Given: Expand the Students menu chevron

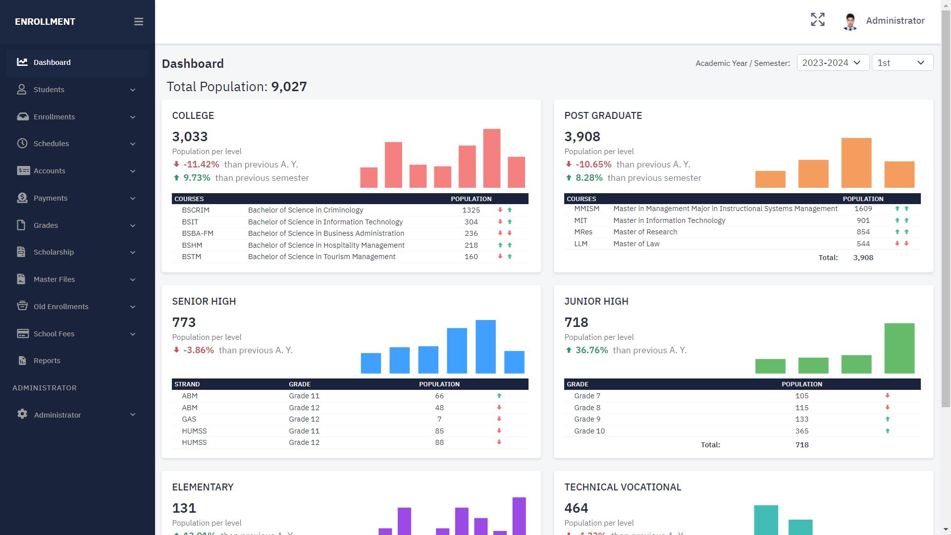Looking at the screenshot, I should 133,90.
